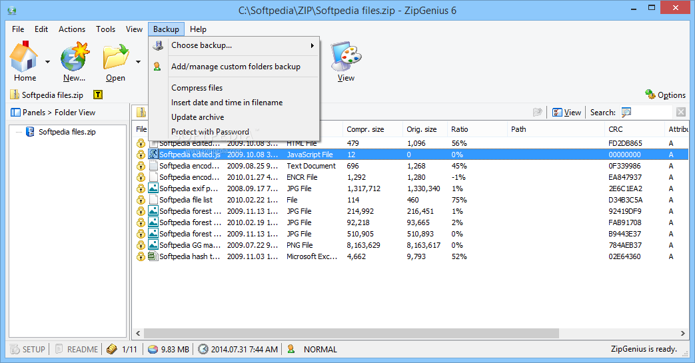The image size is (695, 363).
Task: Open the Tools menu
Action: (x=105, y=29)
